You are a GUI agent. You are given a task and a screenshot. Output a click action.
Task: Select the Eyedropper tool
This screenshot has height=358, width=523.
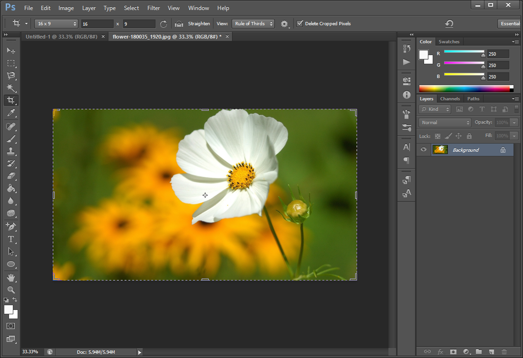[11, 113]
